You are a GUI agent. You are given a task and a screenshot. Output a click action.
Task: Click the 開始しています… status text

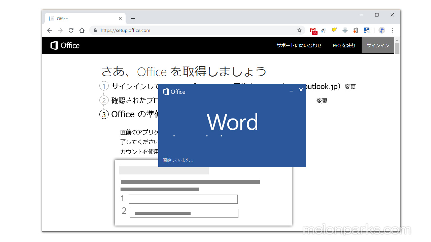click(178, 160)
